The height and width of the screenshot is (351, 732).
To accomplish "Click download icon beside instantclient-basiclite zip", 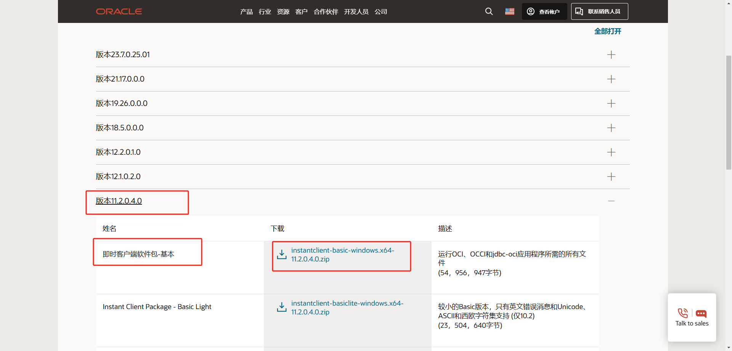I will tap(281, 307).
